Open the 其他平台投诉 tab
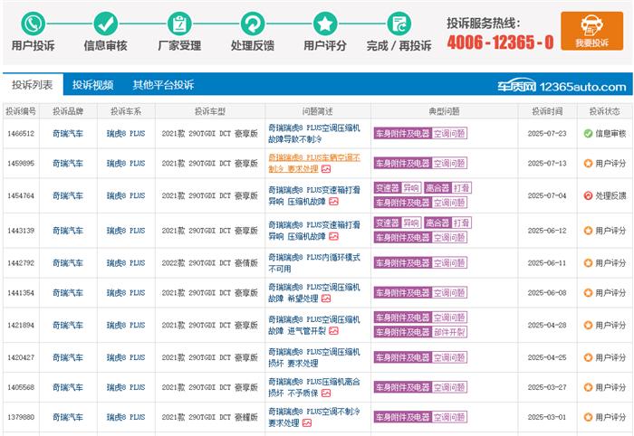Image resolution: width=634 pixels, height=436 pixels. (x=163, y=85)
